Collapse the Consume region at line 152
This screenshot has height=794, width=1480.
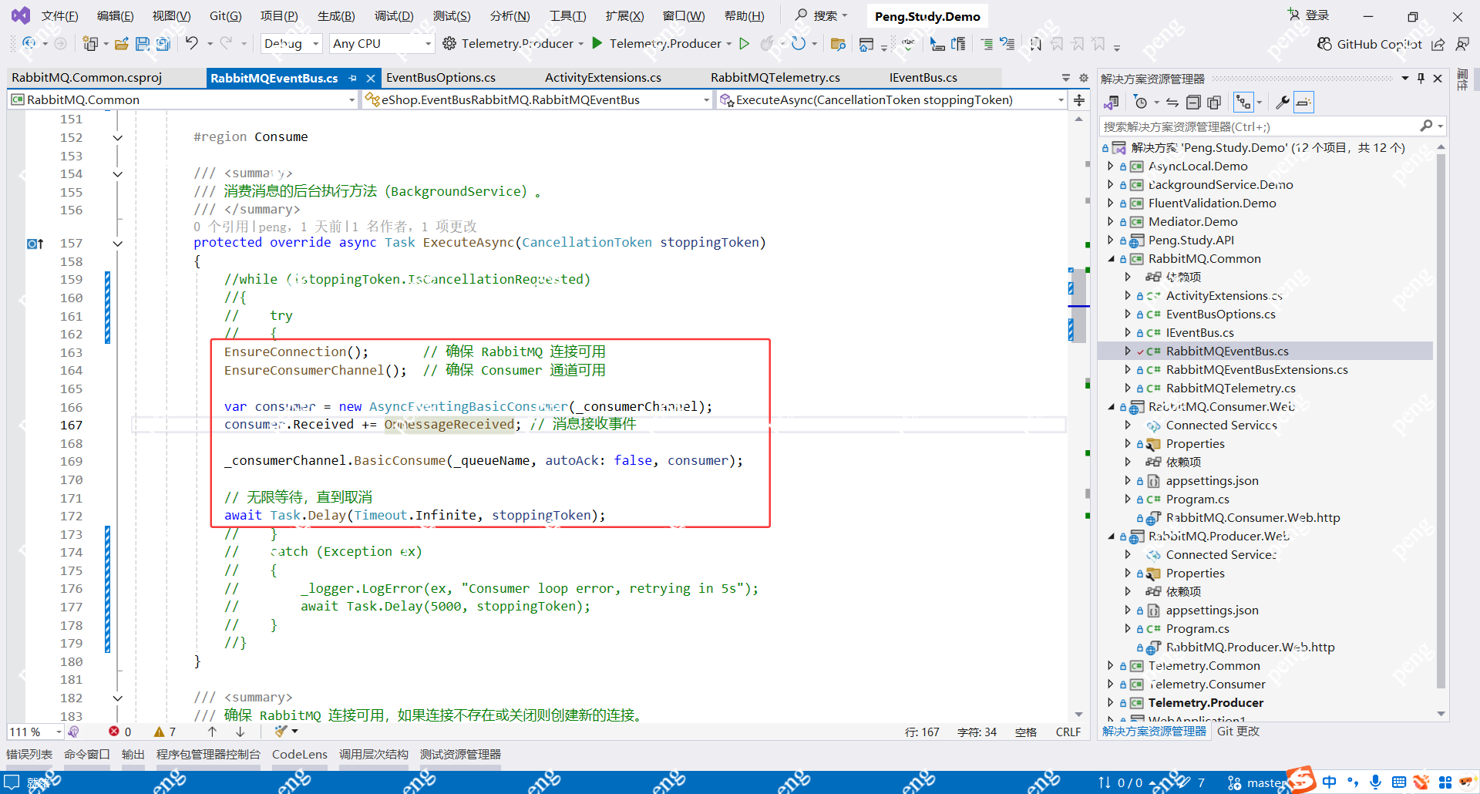pyautogui.click(x=118, y=138)
